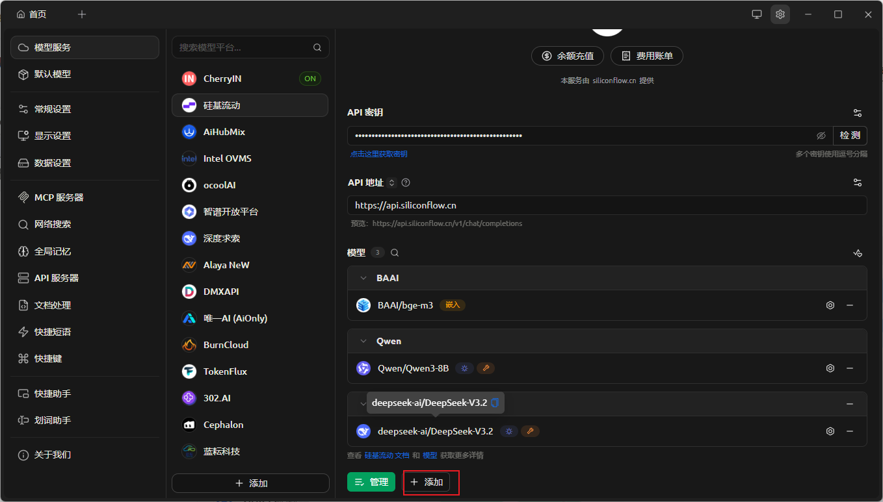Click the API 地址 help question icon
Image resolution: width=883 pixels, height=502 pixels.
(x=406, y=183)
